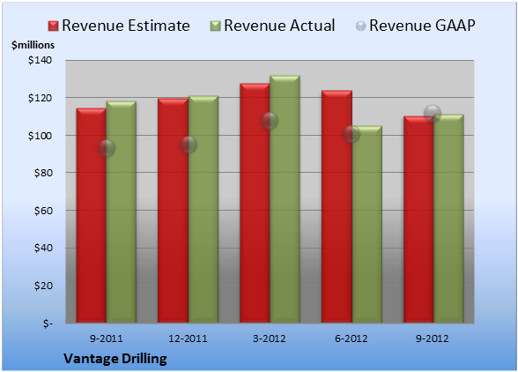Click the GAAP sphere marker for 9-2012

point(433,114)
